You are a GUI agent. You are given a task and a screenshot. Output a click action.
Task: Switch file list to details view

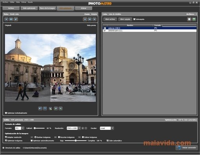click(x=194, y=19)
